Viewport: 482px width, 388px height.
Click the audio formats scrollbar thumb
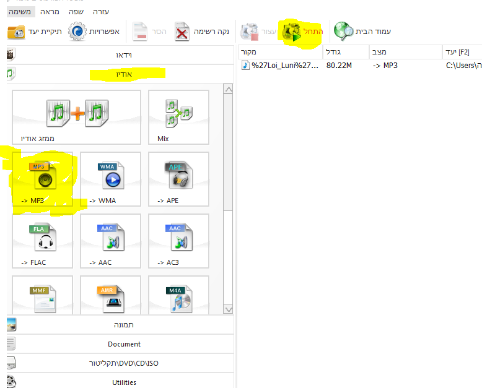[x=228, y=152]
